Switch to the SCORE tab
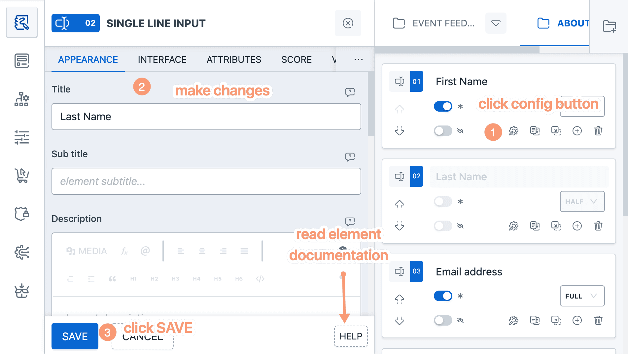 pyautogui.click(x=297, y=59)
